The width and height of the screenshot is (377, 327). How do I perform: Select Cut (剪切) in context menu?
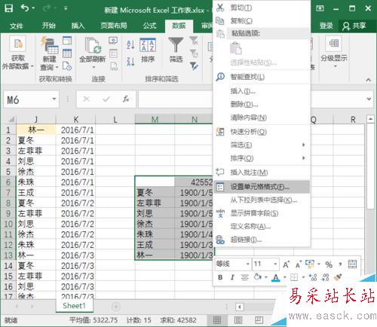(x=262, y=8)
